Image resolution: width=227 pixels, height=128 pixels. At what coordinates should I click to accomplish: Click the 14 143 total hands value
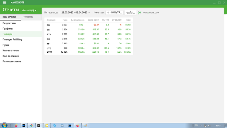[x=64, y=52]
